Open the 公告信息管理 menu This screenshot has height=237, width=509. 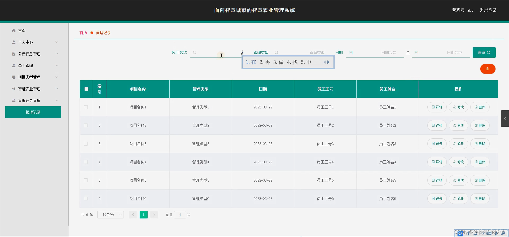pyautogui.click(x=34, y=54)
